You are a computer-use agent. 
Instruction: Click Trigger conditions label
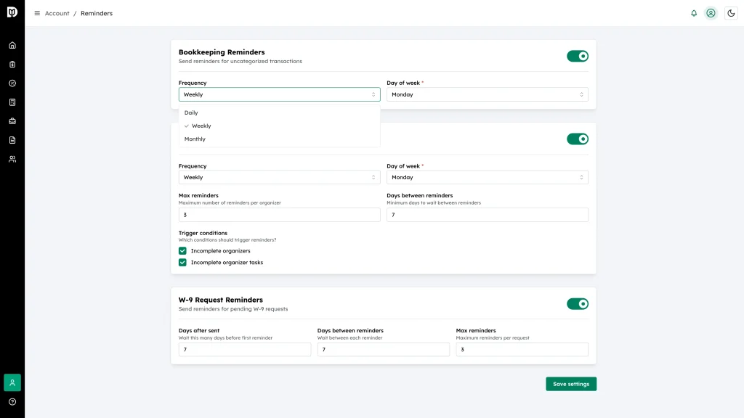[203, 233]
